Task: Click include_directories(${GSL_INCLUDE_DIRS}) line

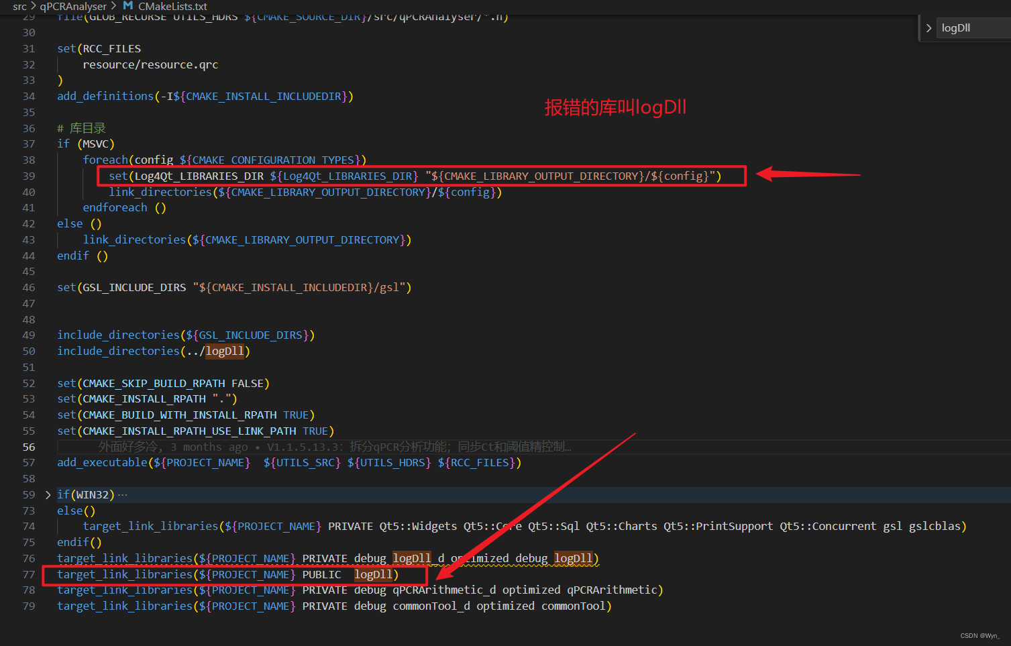Action: point(186,335)
